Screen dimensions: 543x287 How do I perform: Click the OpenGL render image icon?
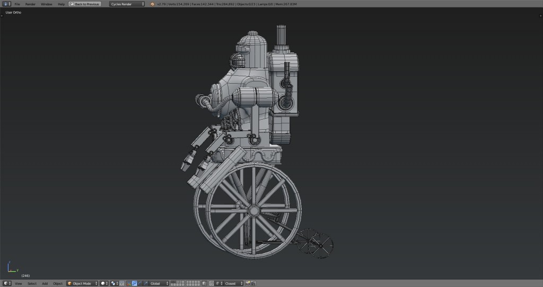247,283
